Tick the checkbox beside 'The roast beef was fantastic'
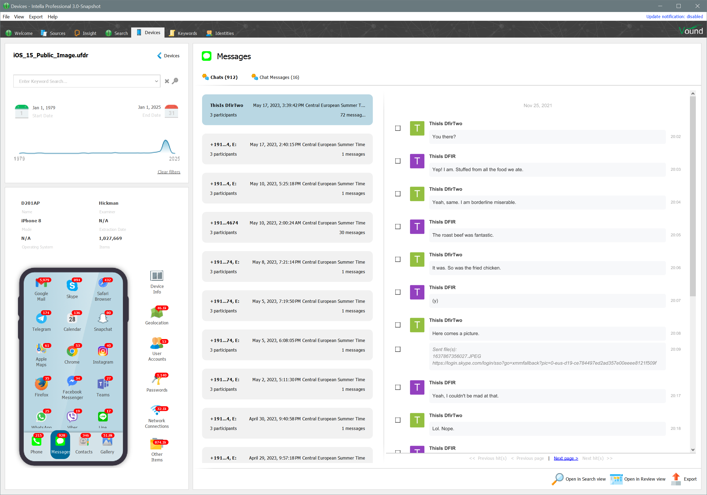Image resolution: width=707 pixels, height=495 pixels. [398, 227]
